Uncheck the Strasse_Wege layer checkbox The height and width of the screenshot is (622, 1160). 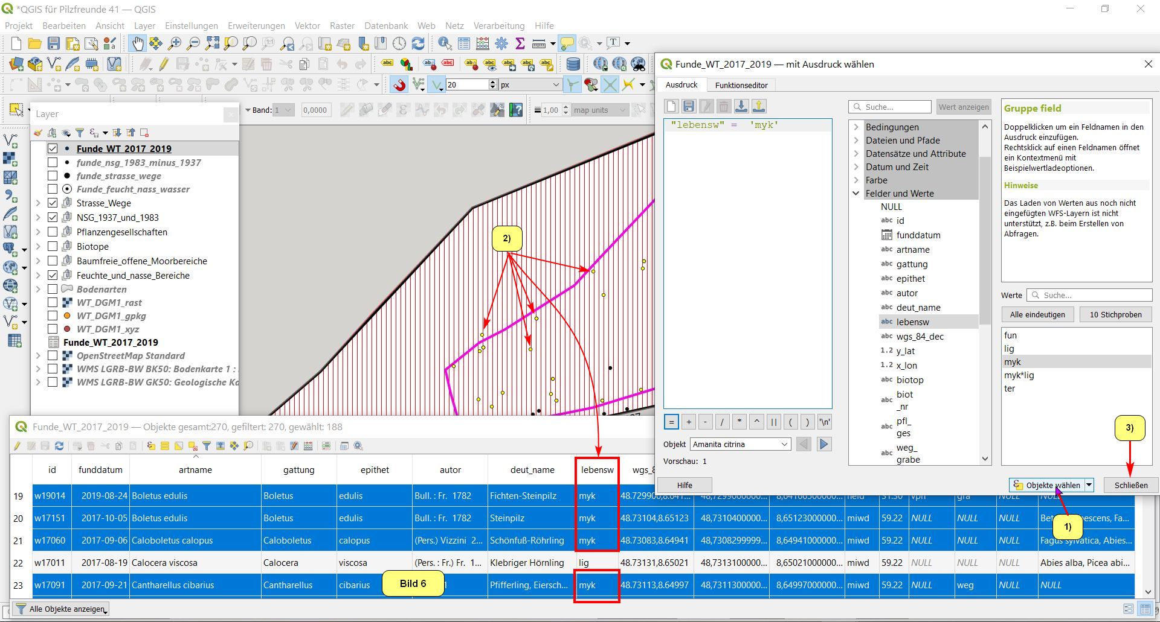coord(53,203)
